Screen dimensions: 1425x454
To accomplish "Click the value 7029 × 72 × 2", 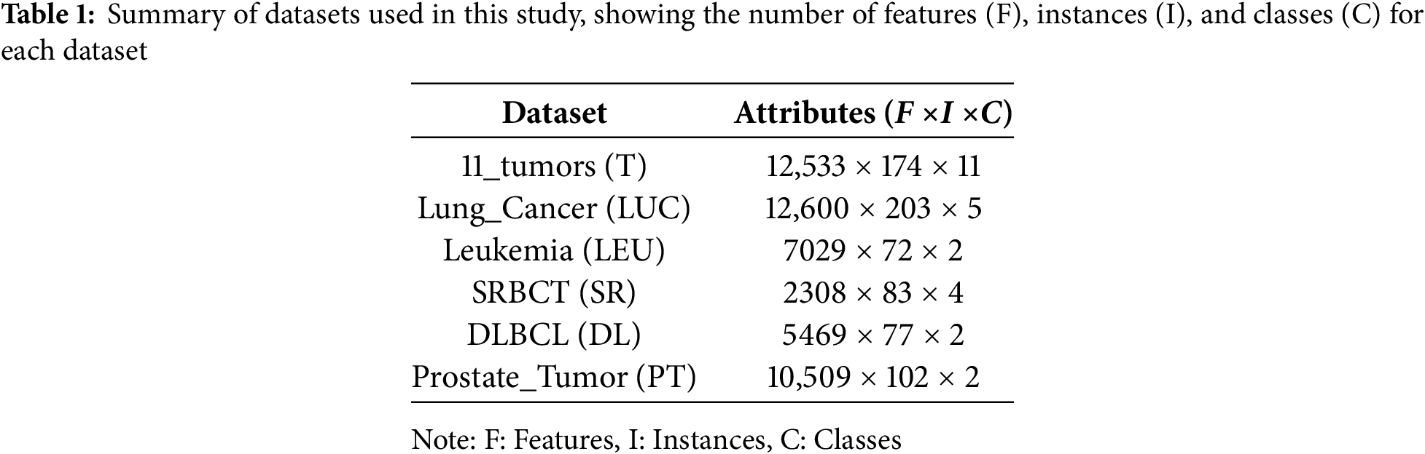I will pos(872,251).
